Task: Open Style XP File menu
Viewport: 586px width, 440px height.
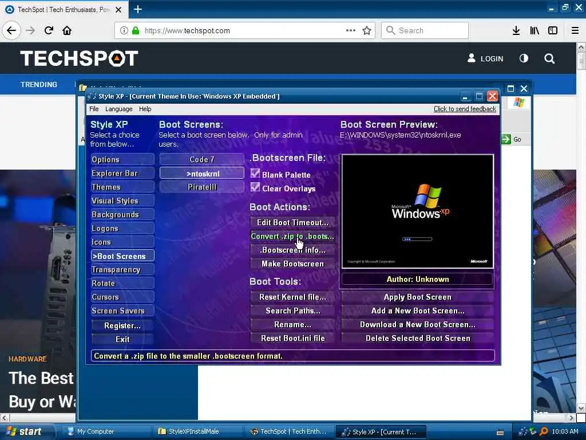Action: 94,109
